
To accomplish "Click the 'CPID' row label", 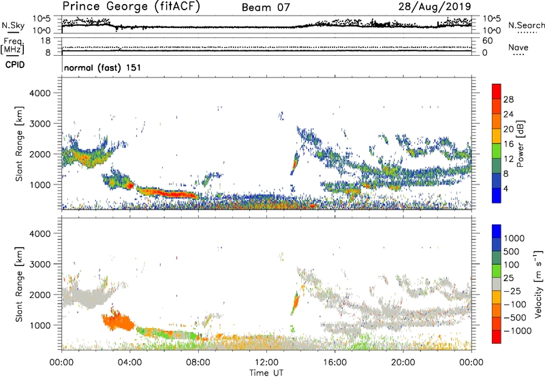I will [14, 65].
